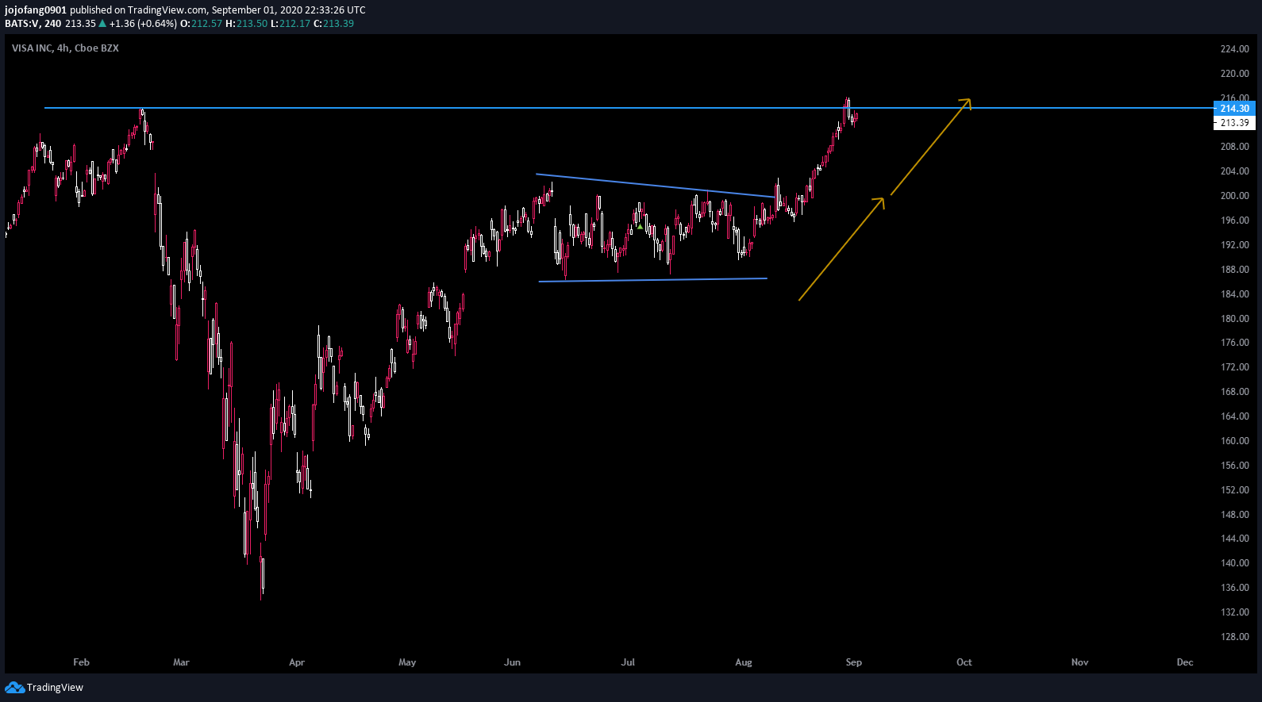Click the 128.00 price axis label
Viewport: 1262px width, 702px height.
(1234, 637)
